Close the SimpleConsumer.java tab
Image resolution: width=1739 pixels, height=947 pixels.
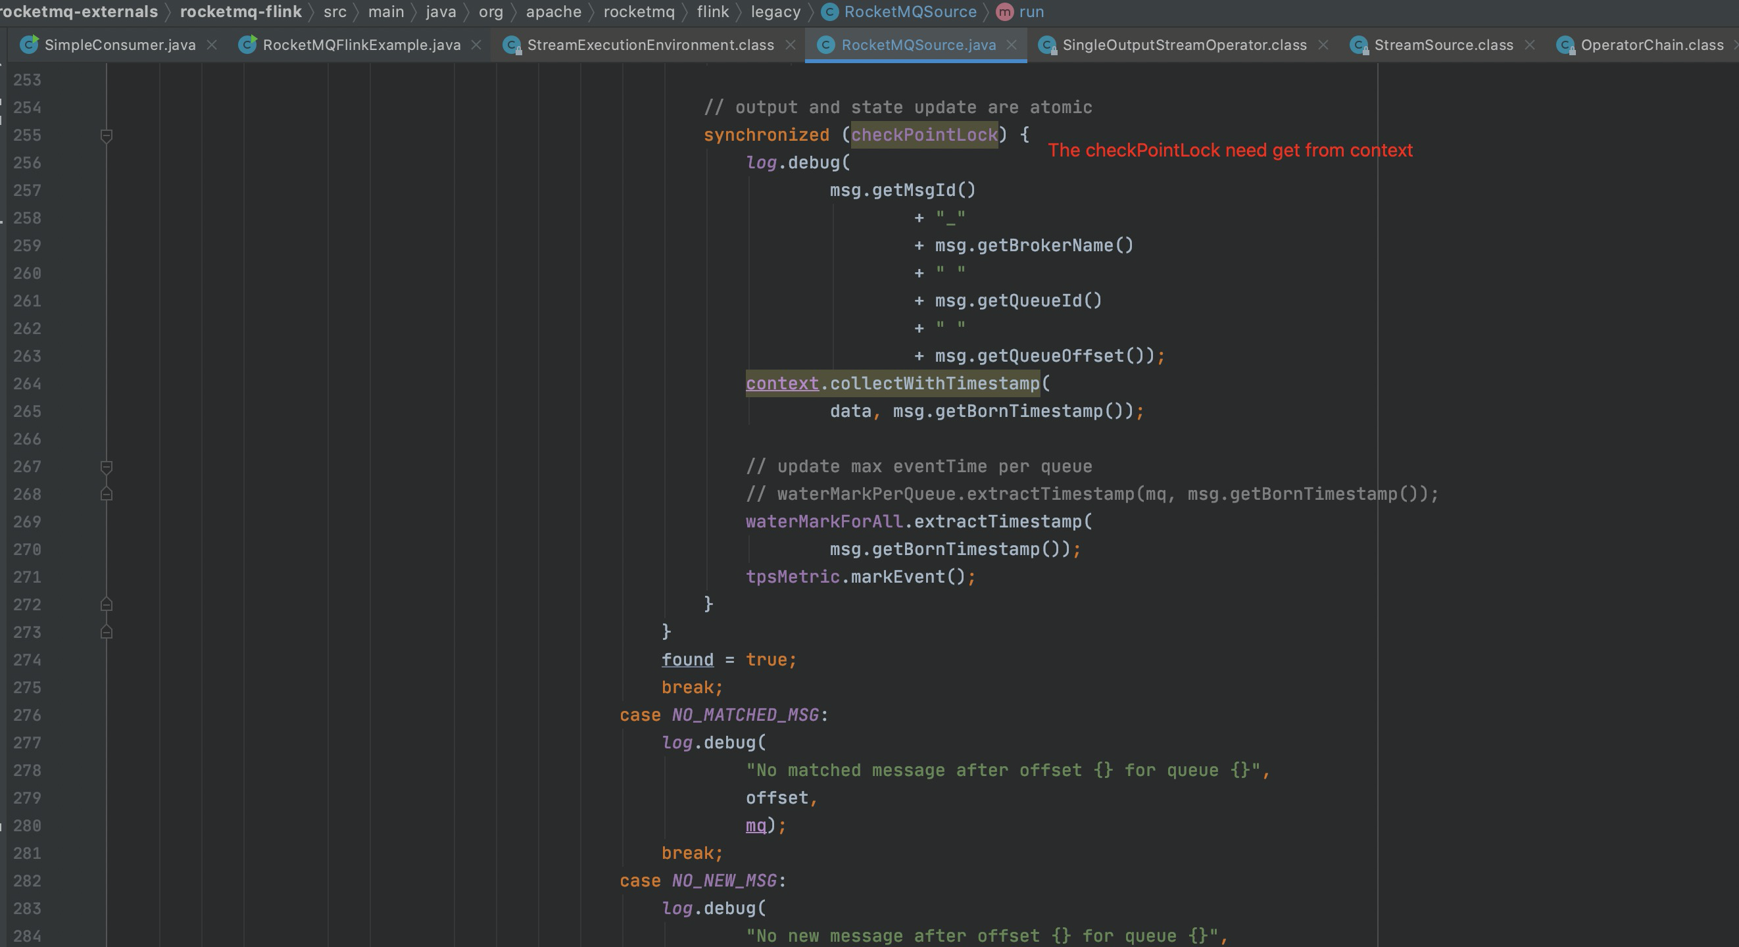point(212,45)
